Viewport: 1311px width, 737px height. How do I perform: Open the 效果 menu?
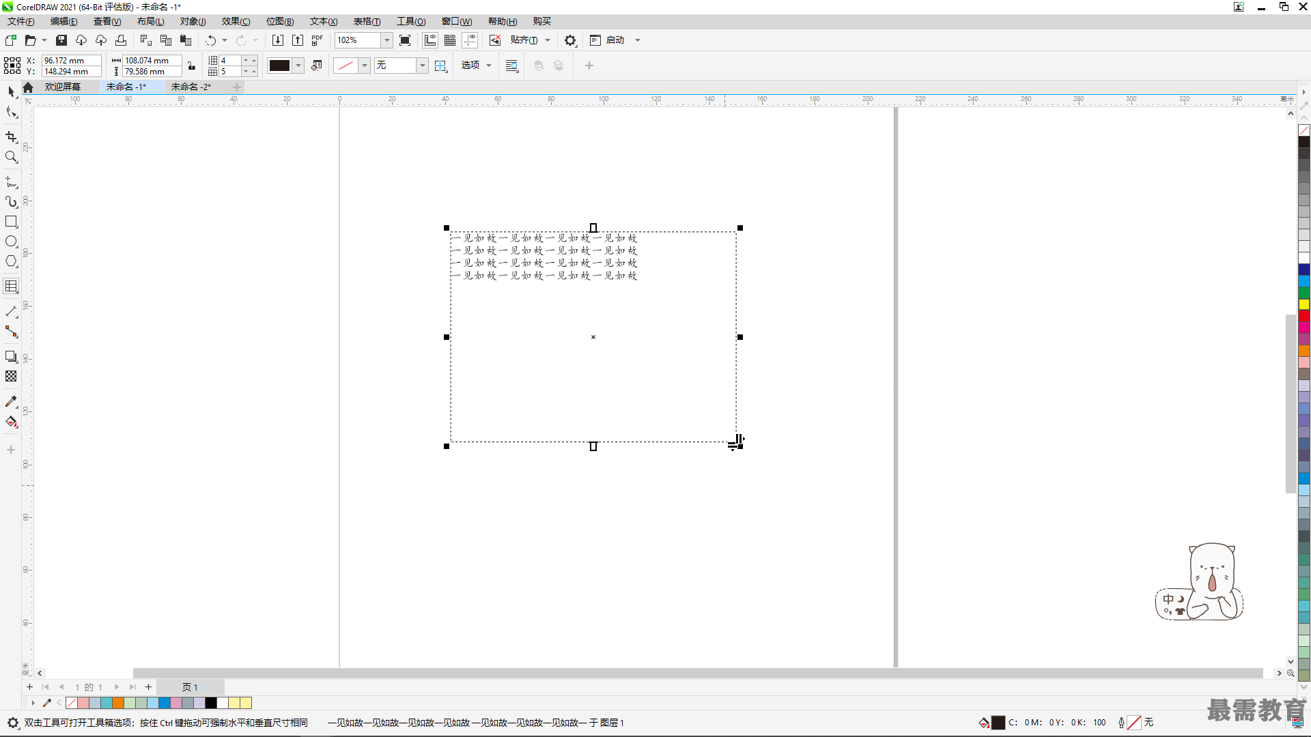pos(236,21)
